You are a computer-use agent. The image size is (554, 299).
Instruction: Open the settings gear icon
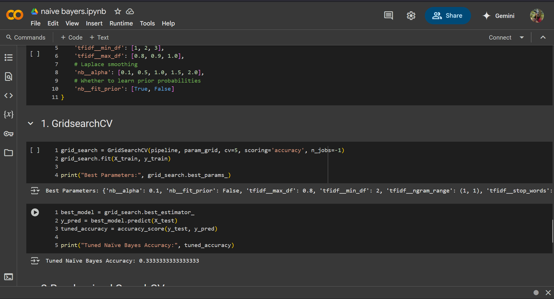pos(411,16)
